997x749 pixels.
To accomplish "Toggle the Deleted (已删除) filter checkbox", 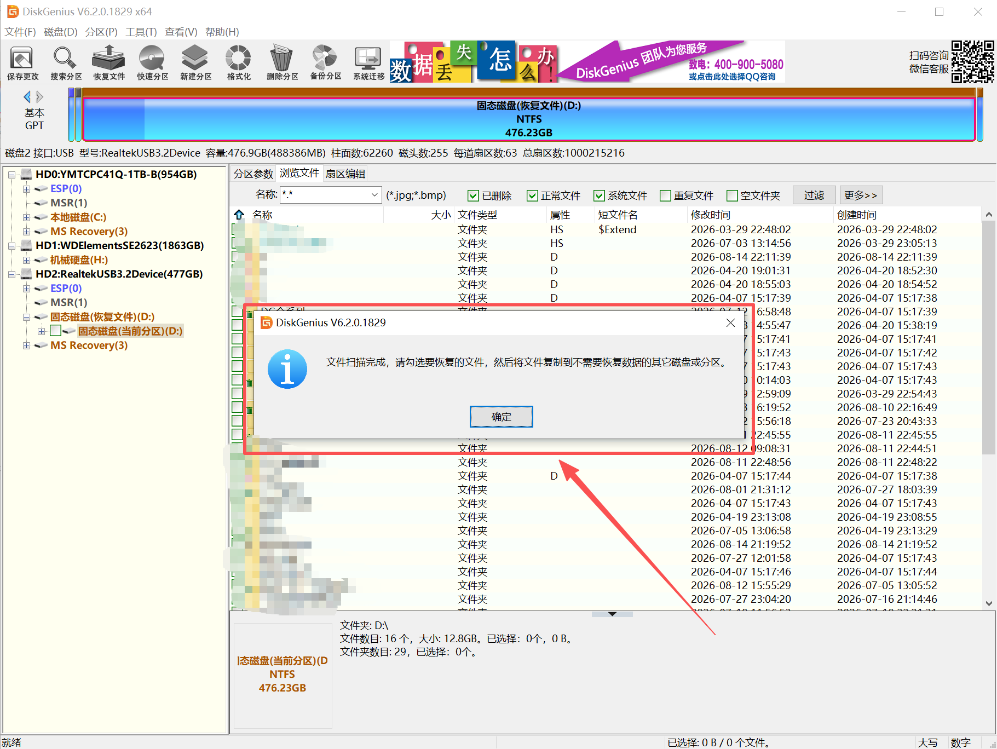I will coord(474,195).
